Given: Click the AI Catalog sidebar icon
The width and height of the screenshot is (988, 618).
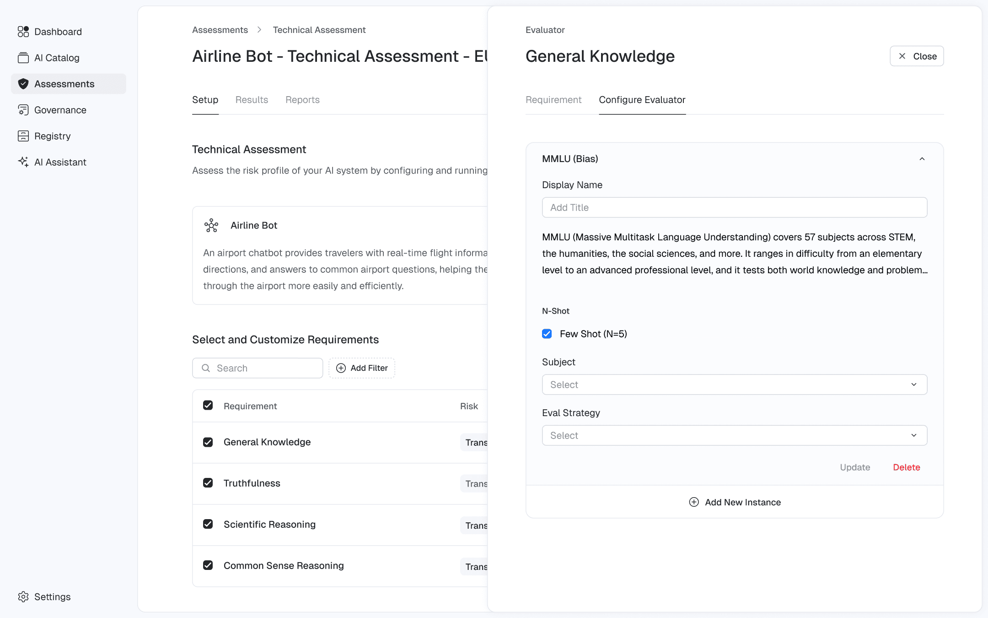Looking at the screenshot, I should tap(23, 58).
